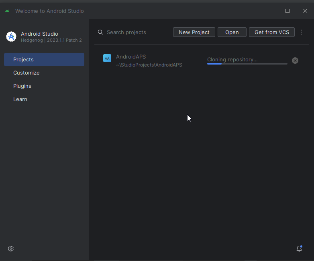The height and width of the screenshot is (261, 314).
Task: Click the Hedgehog 2023.1.1 Patch 2 version text
Action: 51,40
